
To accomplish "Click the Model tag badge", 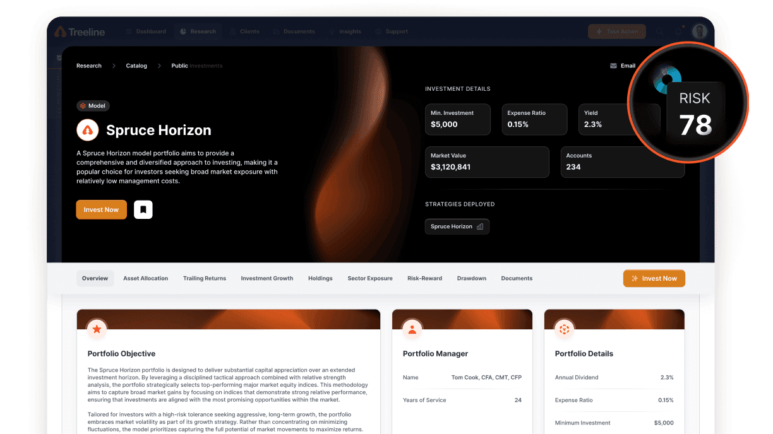I will point(93,106).
